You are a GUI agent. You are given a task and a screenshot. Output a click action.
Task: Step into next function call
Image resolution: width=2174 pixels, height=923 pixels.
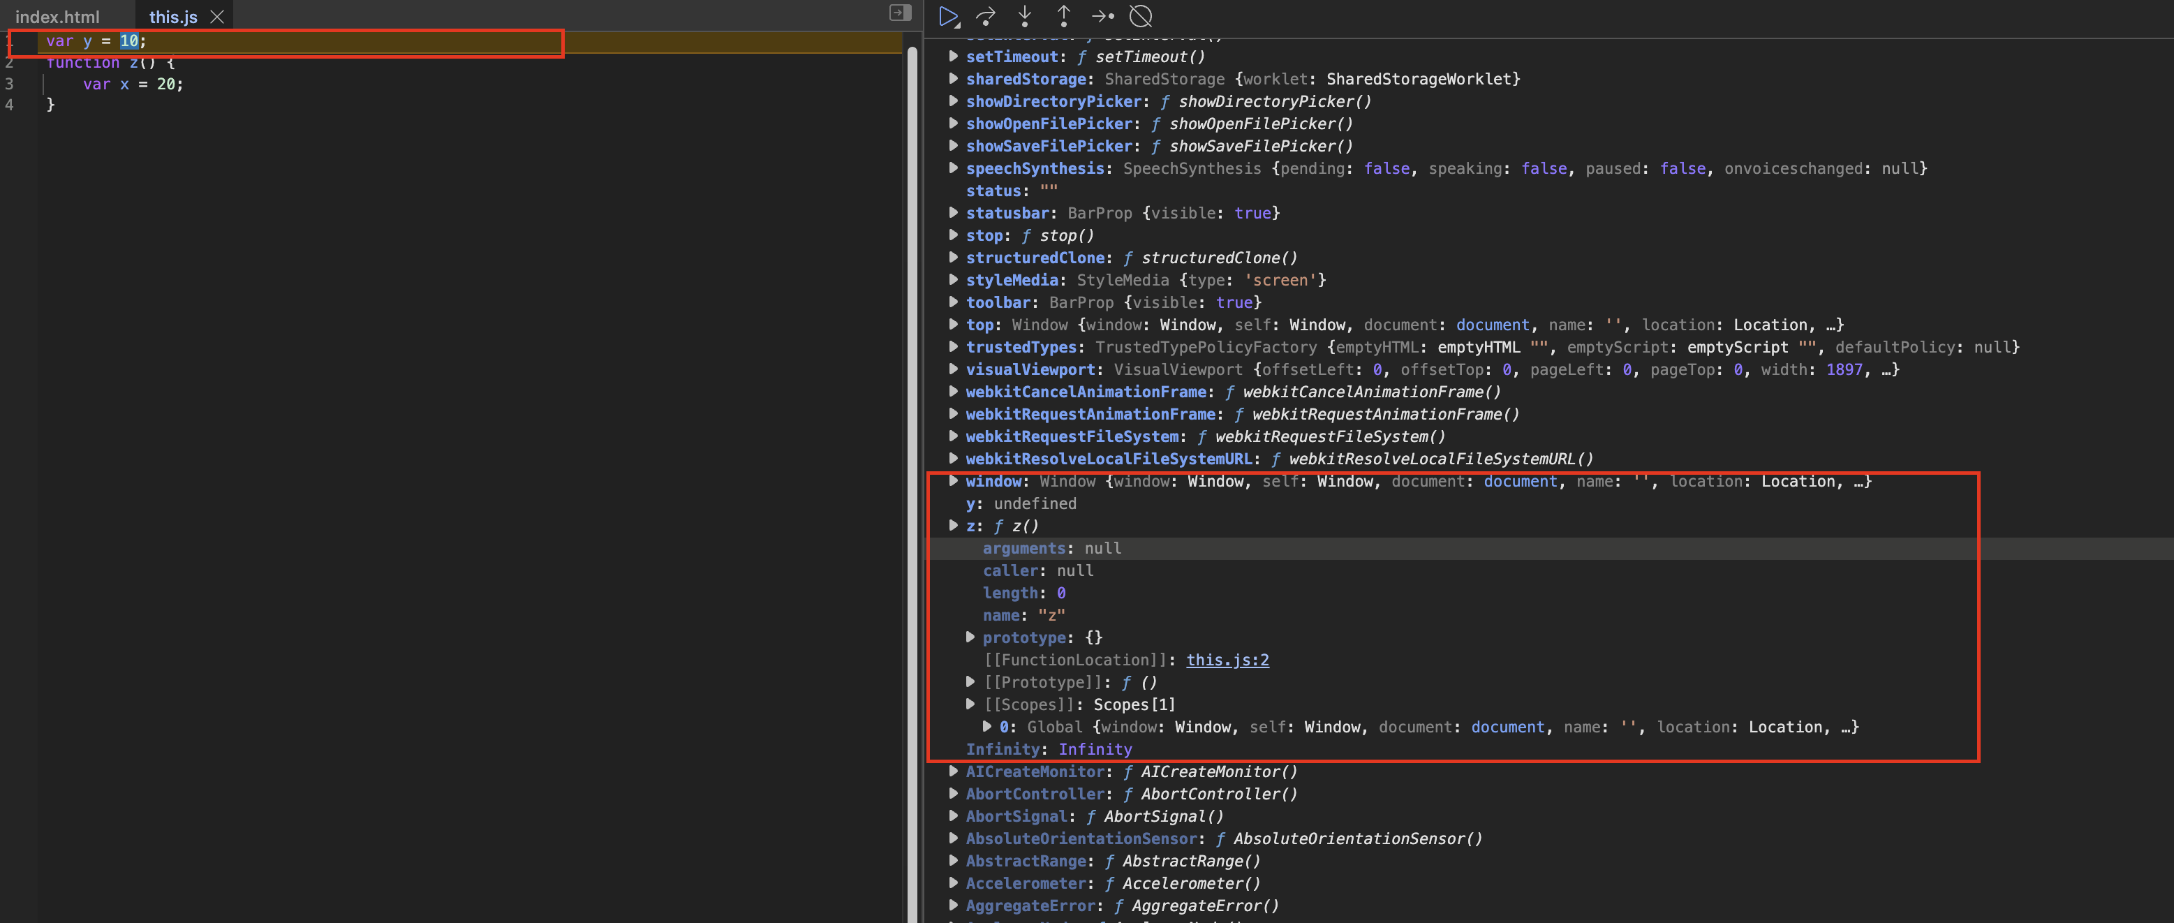(x=1025, y=16)
